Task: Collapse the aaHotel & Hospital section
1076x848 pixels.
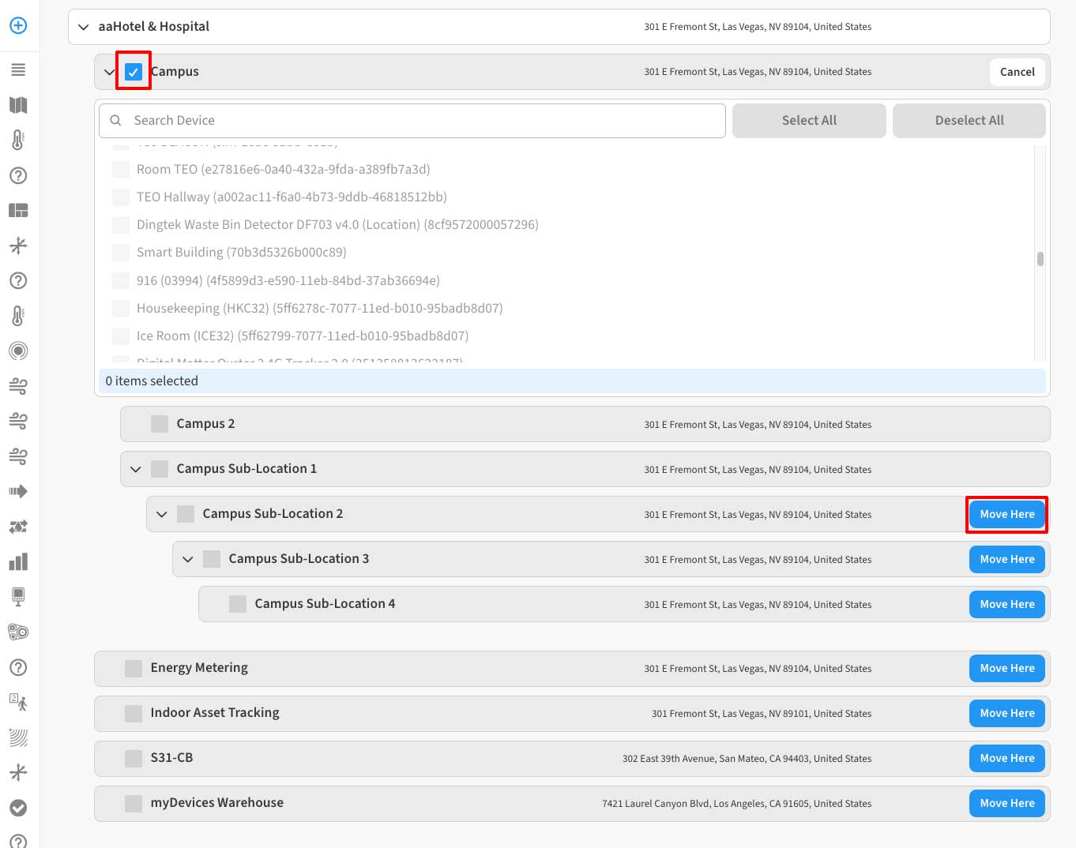Action: tap(84, 27)
